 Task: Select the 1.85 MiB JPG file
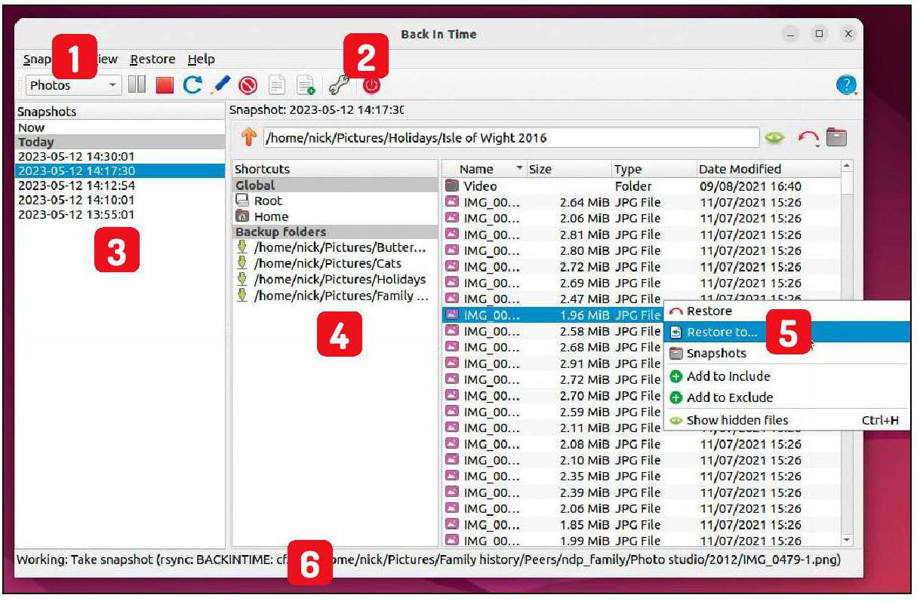(x=641, y=525)
